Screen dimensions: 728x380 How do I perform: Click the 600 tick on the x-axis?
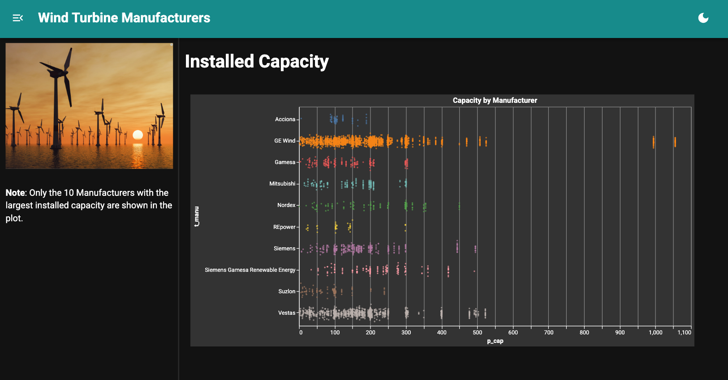click(x=513, y=333)
